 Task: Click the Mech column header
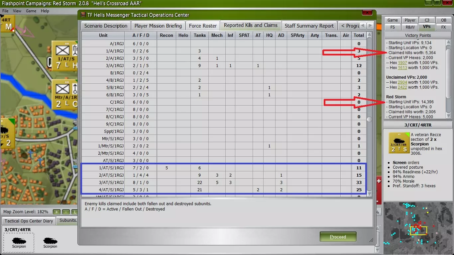click(217, 35)
